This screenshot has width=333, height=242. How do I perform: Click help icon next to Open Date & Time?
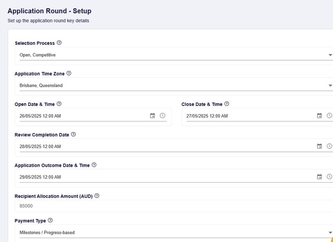click(59, 104)
